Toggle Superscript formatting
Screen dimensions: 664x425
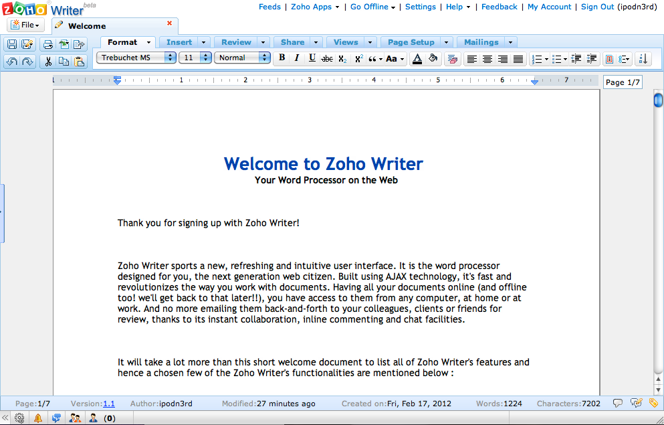[x=358, y=59]
